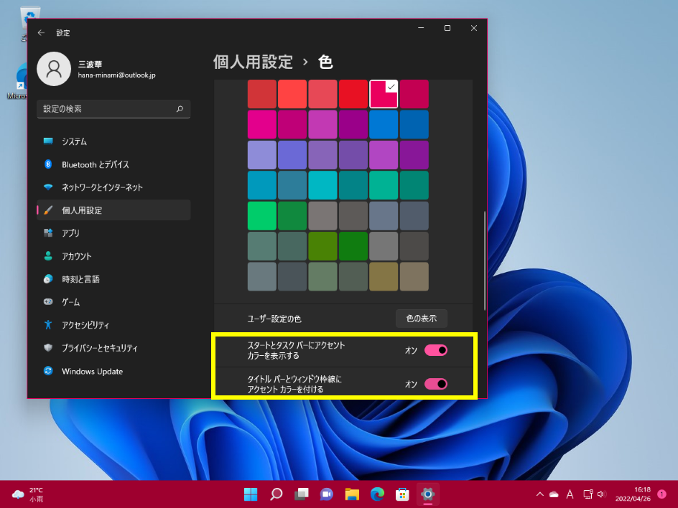The width and height of the screenshot is (678, 508).
Task: Toggle タイトルバーとウィンドウ枠線 accent color switch
Action: [435, 384]
